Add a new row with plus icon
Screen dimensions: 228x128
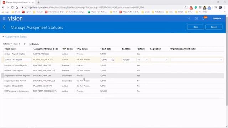pos(25,44)
